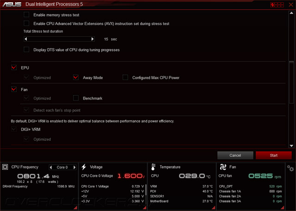The image size is (296, 211).
Task: Click the Start button
Action: [273, 155]
